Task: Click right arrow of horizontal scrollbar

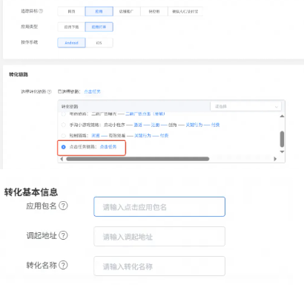Action: pyautogui.click(x=275, y=159)
